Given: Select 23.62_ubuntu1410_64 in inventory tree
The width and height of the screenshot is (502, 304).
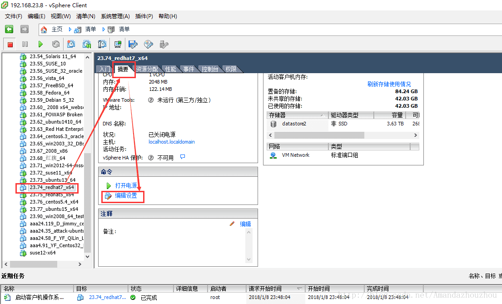Looking at the screenshot, I should point(55,122).
